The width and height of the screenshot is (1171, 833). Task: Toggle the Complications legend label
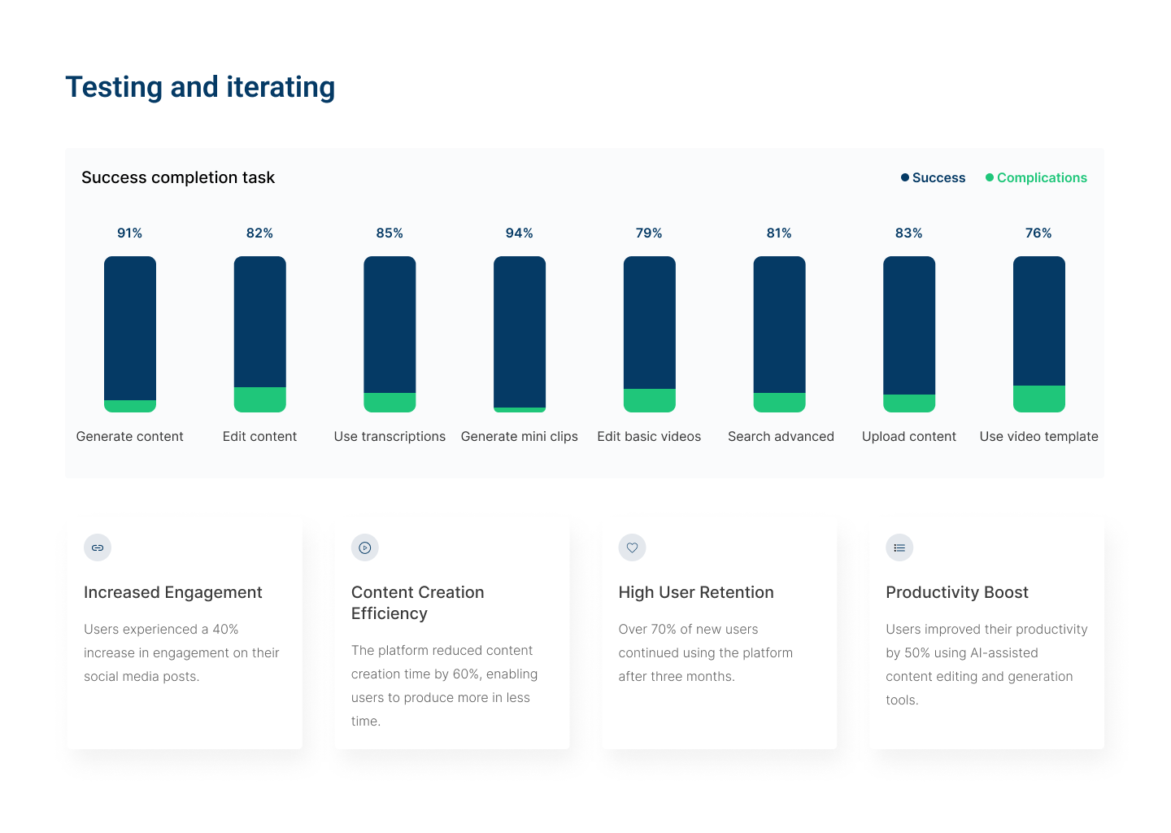pos(1042,177)
